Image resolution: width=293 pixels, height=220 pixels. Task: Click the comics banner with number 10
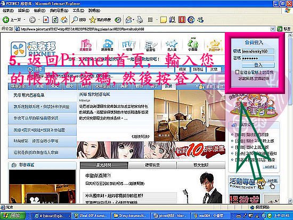pos(151,150)
